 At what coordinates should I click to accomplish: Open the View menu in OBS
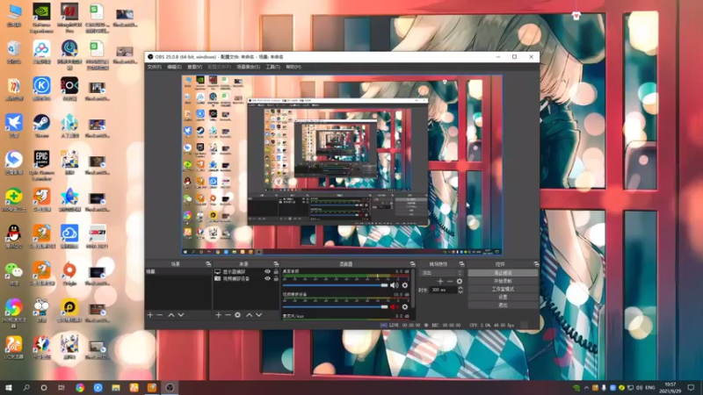[x=194, y=67]
